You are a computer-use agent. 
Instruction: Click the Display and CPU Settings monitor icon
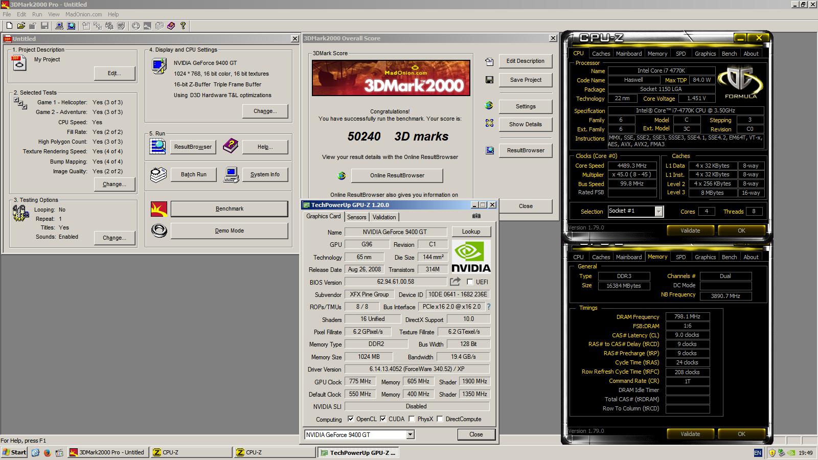point(159,66)
